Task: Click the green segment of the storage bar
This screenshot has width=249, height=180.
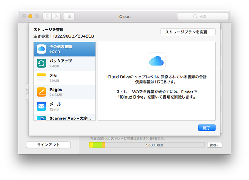Action: tap(97, 145)
